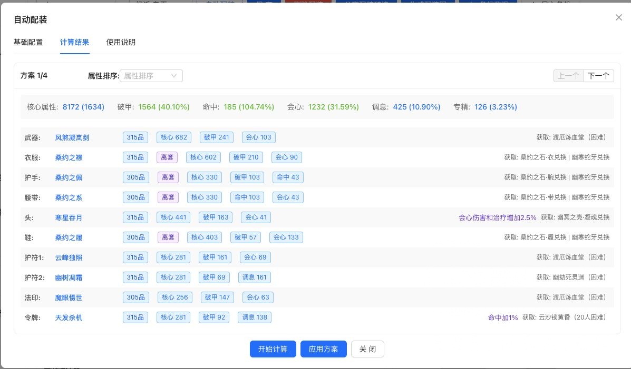The image size is (631, 369).
Task: Click the 315品 tag in weapon row
Action: tap(135, 137)
